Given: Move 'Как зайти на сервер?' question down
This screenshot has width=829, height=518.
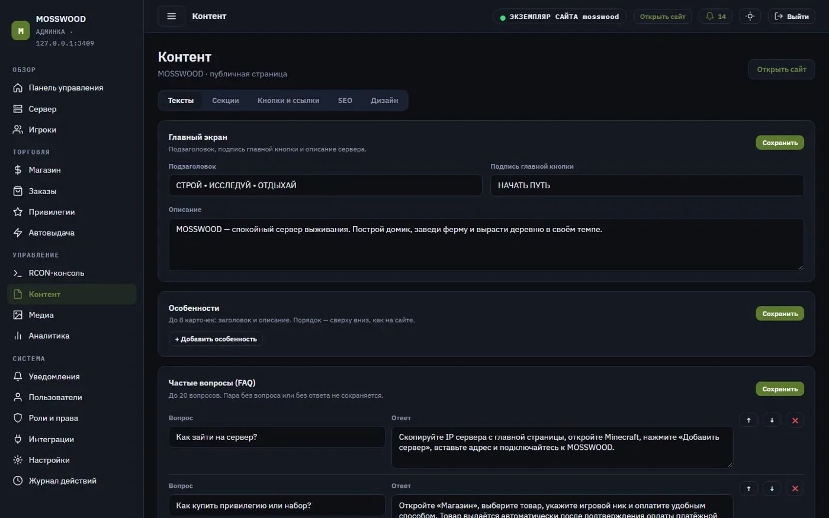Looking at the screenshot, I should (772, 420).
